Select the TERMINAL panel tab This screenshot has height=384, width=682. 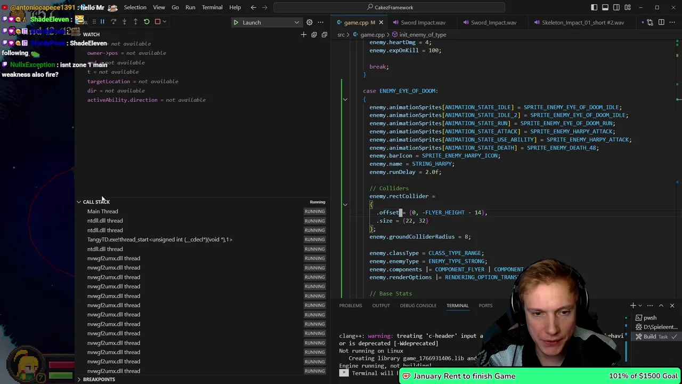(x=457, y=306)
